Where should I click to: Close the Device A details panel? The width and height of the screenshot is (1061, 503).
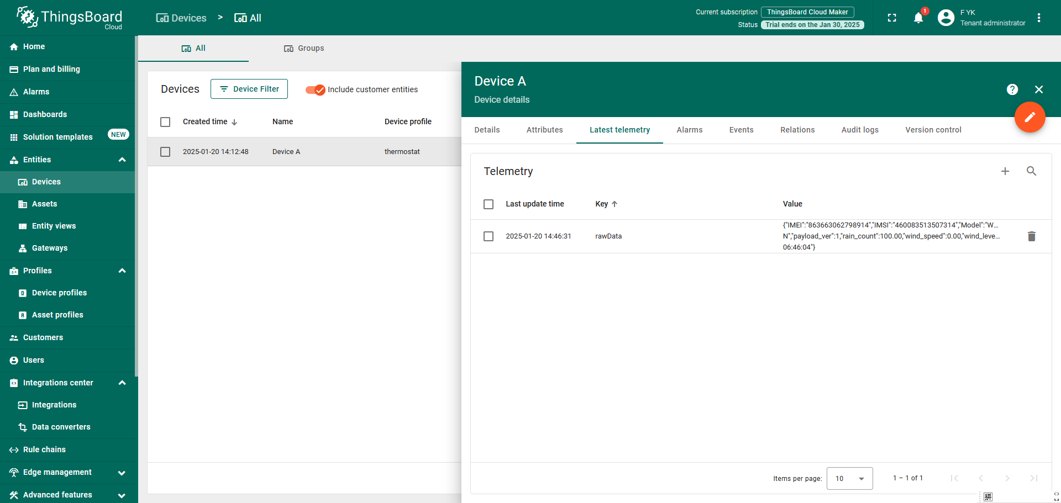point(1039,89)
